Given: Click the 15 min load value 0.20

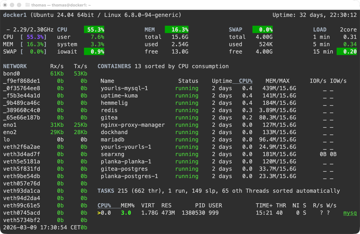Looking at the screenshot, I should point(347,52).
